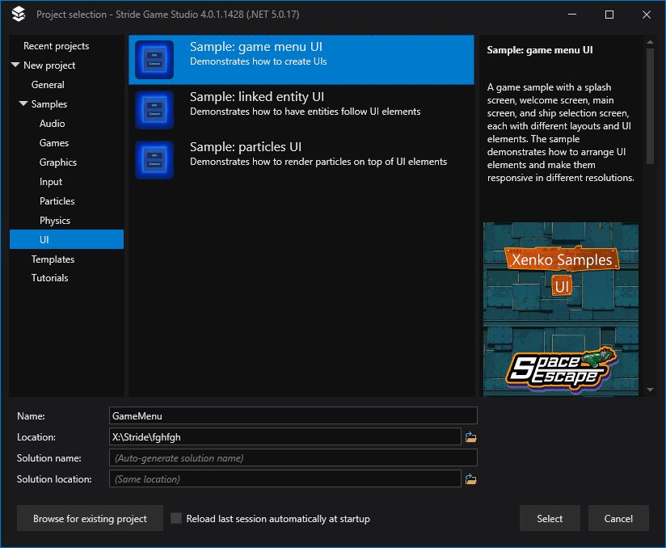Click the Xenko Samples UI preview image
Image resolution: width=666 pixels, height=548 pixels.
(561, 310)
